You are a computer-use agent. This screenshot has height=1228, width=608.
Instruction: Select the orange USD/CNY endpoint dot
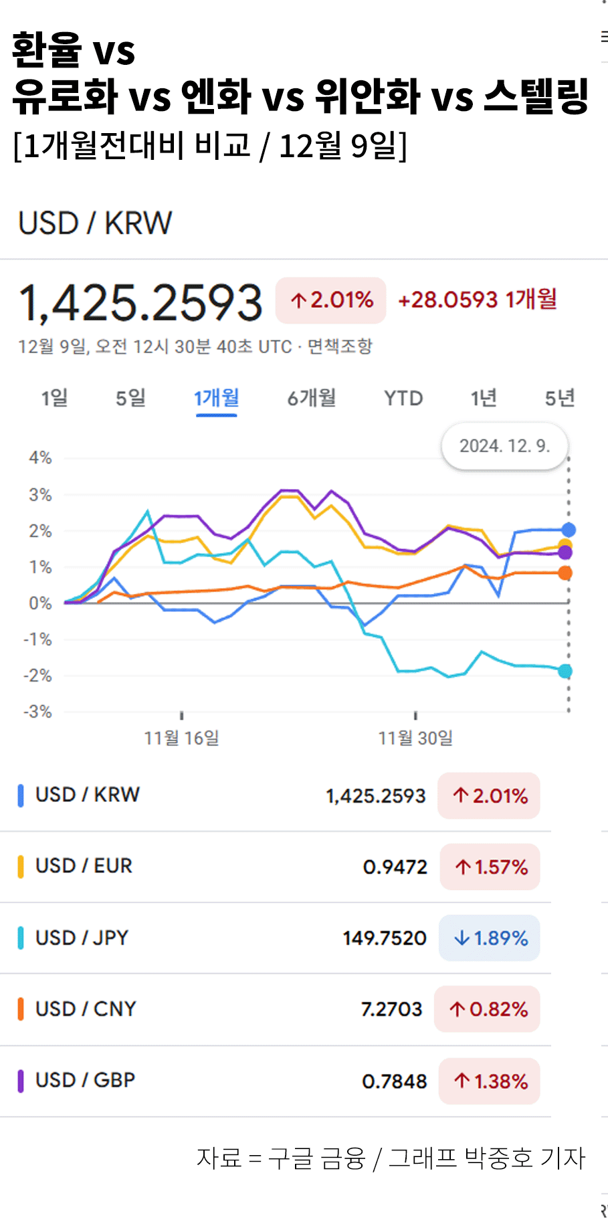click(567, 572)
